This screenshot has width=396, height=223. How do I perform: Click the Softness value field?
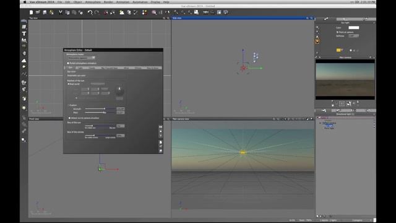coord(353,36)
